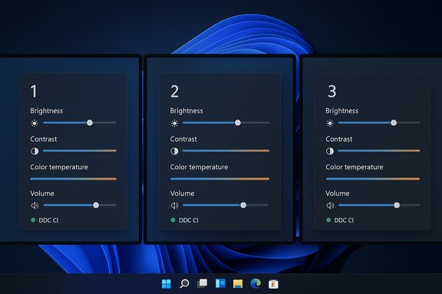Screen dimensions: 442x294
Task: Click the Volume slider handle on monitor 1
Action: point(96,205)
